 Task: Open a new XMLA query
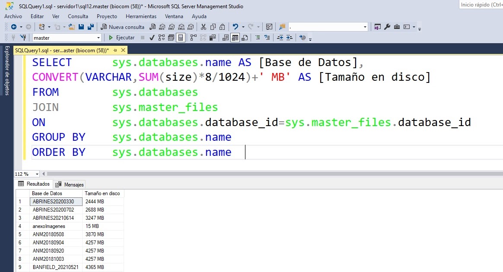[x=181, y=27]
